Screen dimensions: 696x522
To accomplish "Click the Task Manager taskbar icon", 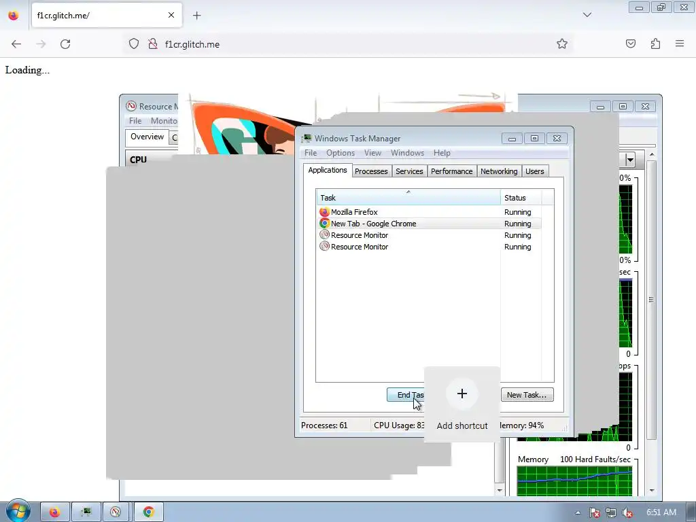I will tap(86, 512).
